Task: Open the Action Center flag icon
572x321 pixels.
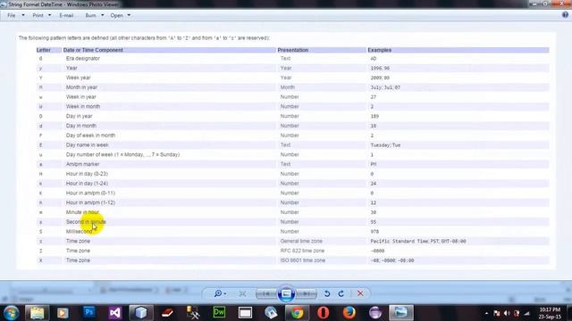Action: 497,313
